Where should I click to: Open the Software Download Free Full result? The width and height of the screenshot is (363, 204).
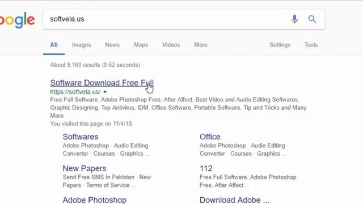(x=102, y=83)
